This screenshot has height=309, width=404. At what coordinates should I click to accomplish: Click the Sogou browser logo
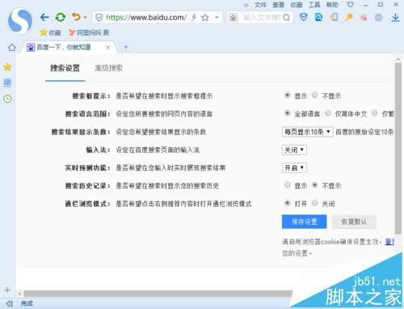[20, 22]
